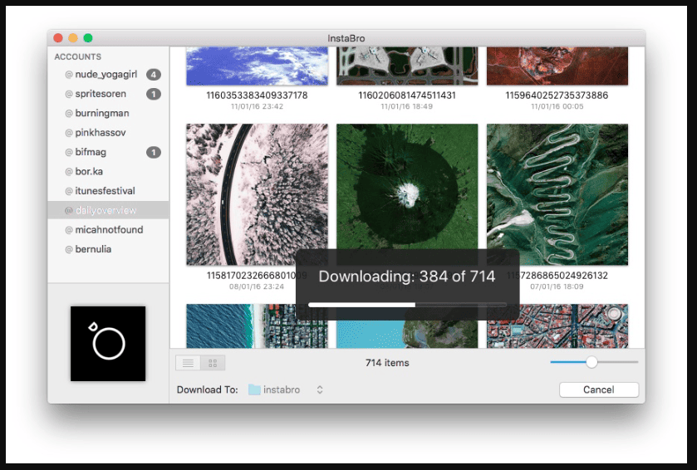Click filename 1160353383409337178
Image resolution: width=697 pixels, height=470 pixels.
[x=257, y=95]
